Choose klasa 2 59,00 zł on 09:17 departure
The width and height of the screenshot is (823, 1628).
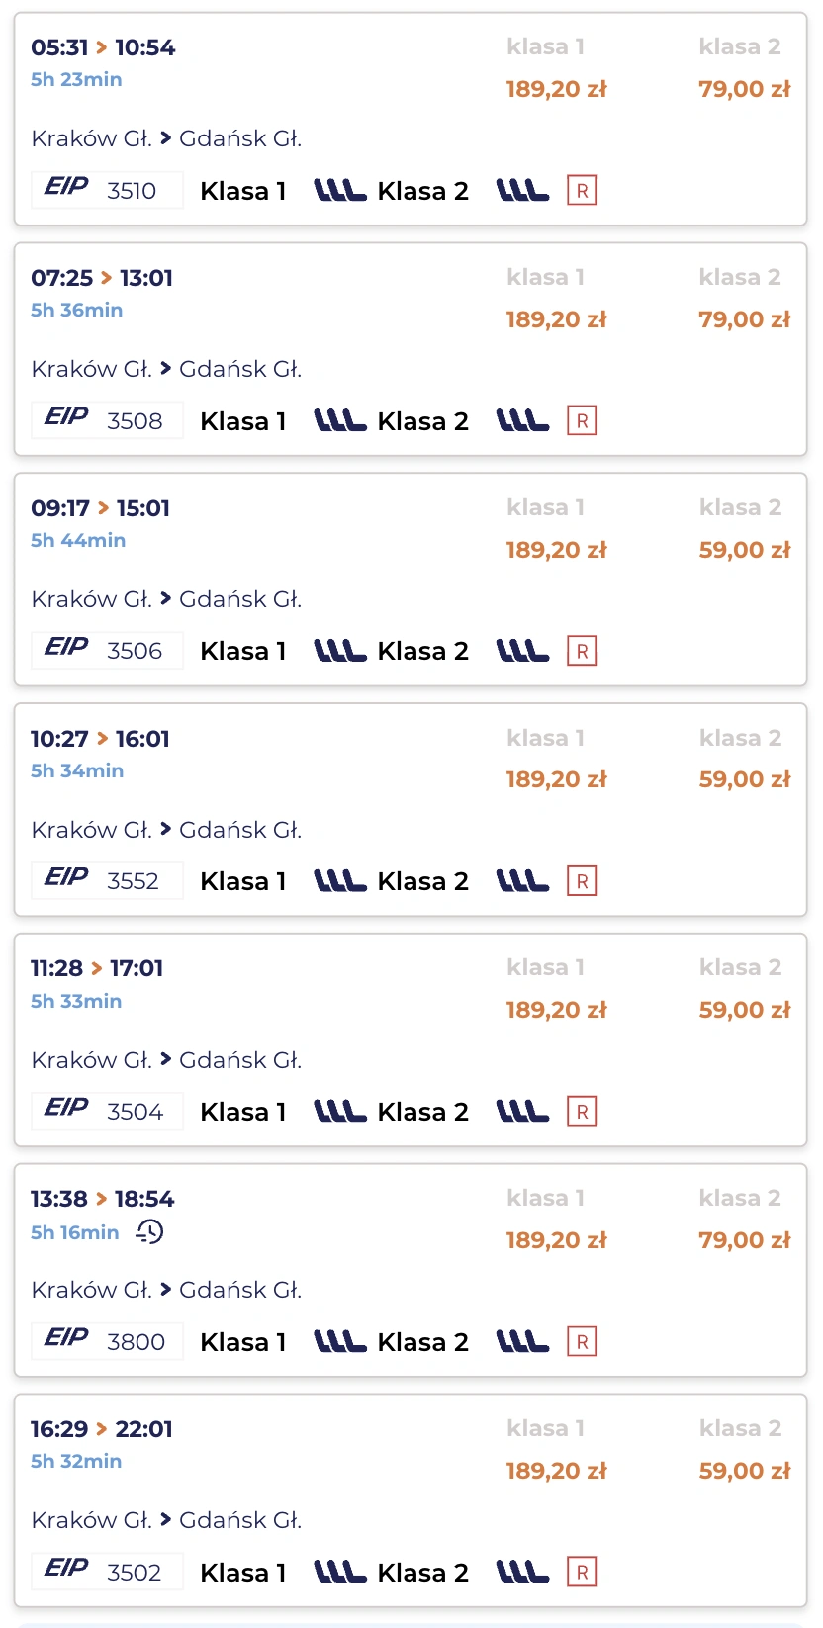pyautogui.click(x=744, y=551)
